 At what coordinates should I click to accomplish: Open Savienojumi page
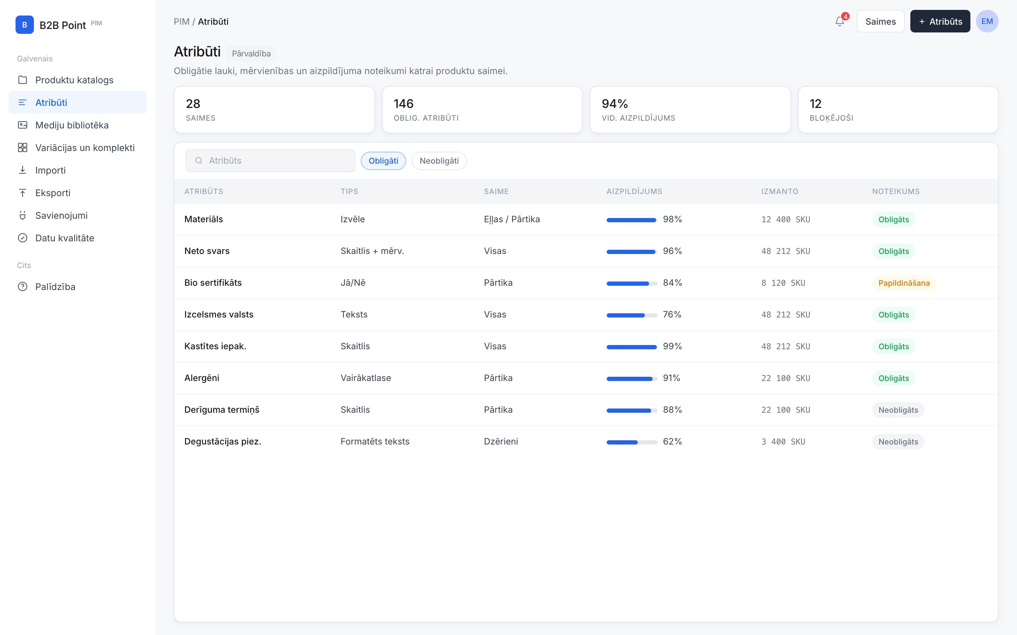click(x=78, y=216)
